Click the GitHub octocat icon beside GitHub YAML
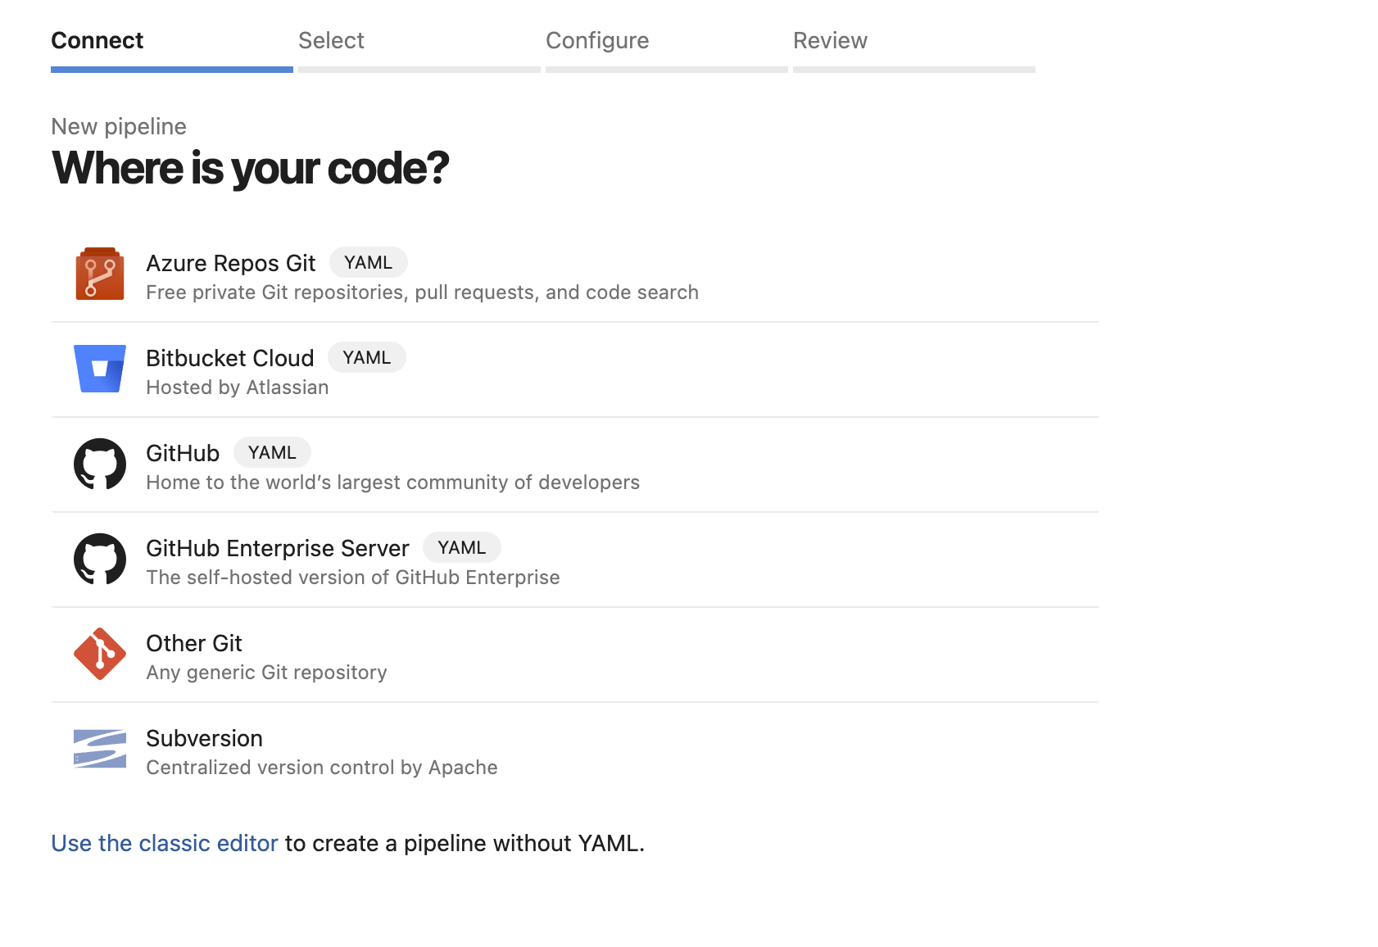This screenshot has width=1378, height=947. tap(100, 464)
